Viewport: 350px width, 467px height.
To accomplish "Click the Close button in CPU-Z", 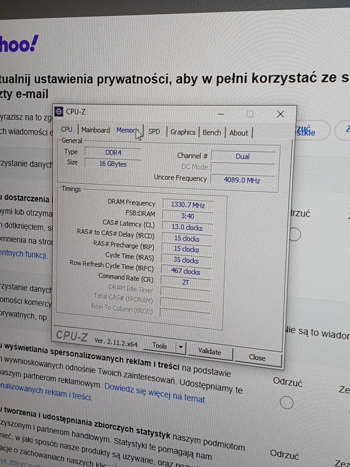I will (x=257, y=357).
